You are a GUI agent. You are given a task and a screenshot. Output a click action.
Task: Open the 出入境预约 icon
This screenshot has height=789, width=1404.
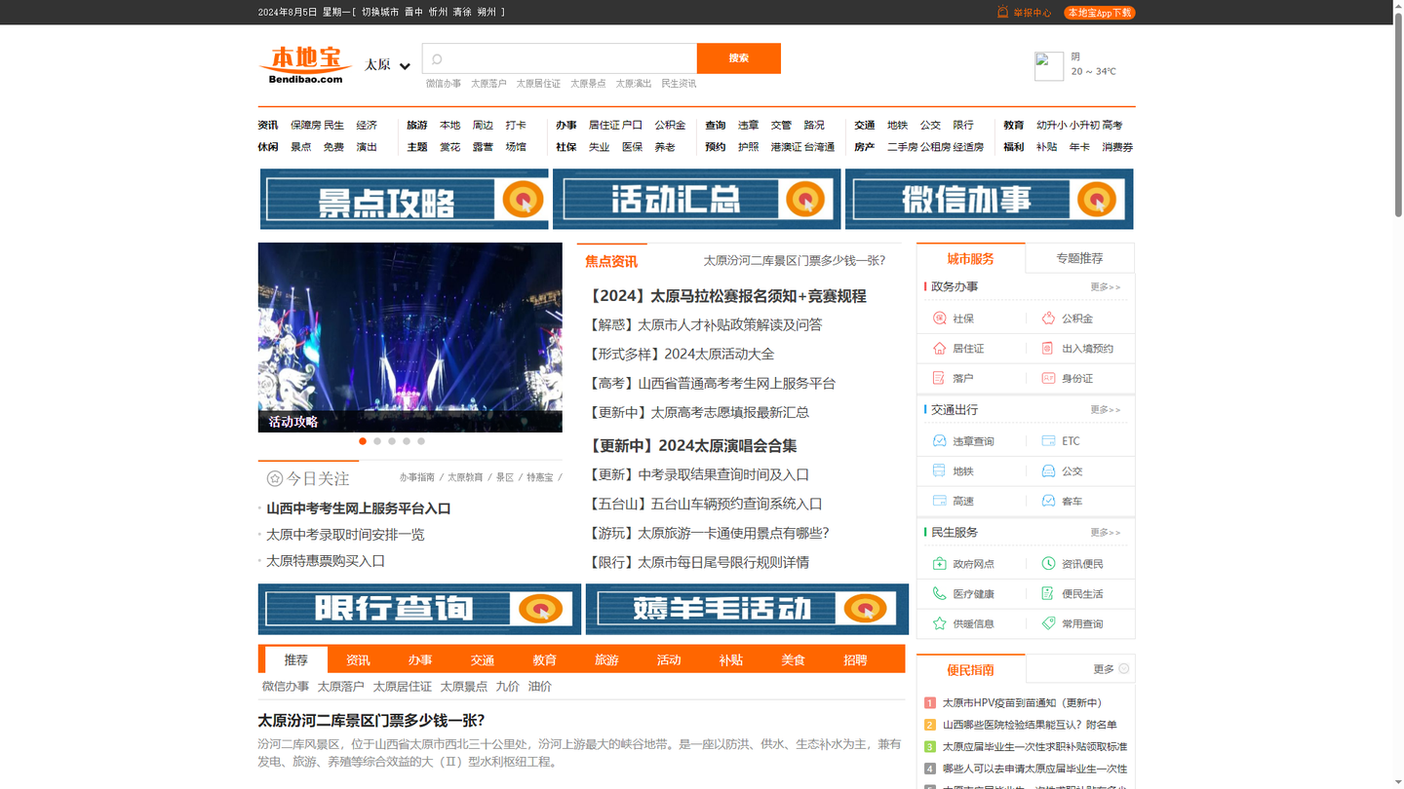1048,349
